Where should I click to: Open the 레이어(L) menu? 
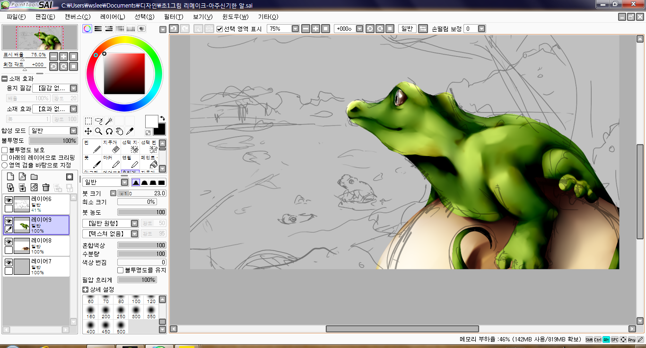click(113, 17)
